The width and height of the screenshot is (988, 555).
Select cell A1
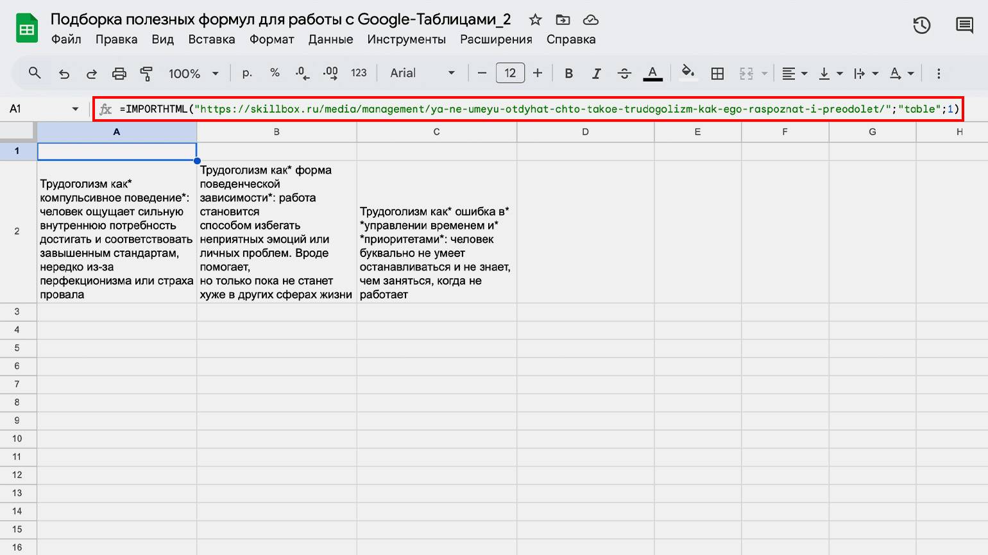[x=117, y=151]
